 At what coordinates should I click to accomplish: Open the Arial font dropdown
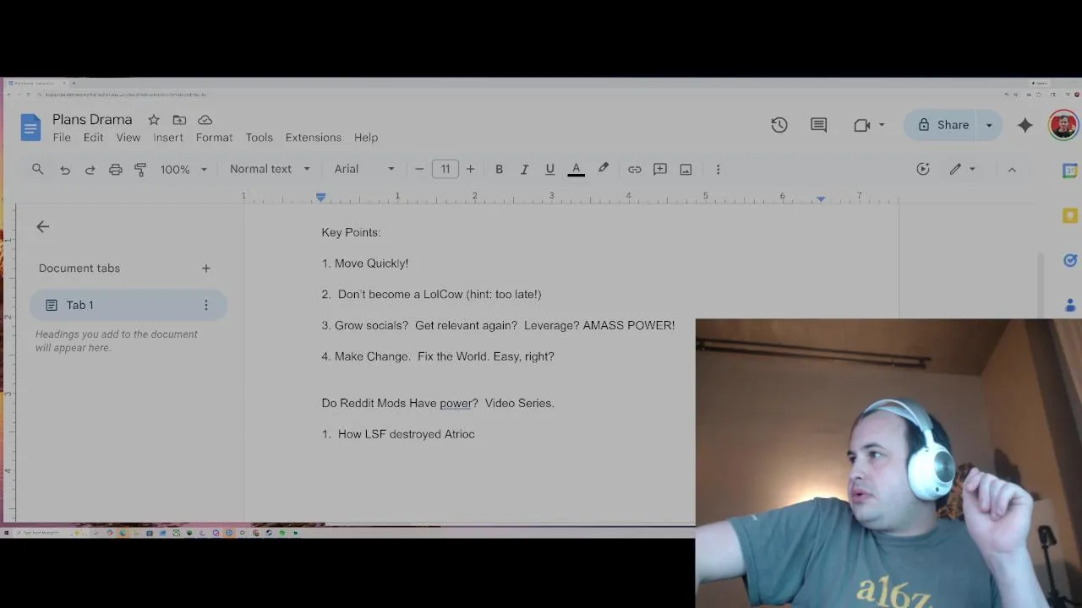[364, 169]
